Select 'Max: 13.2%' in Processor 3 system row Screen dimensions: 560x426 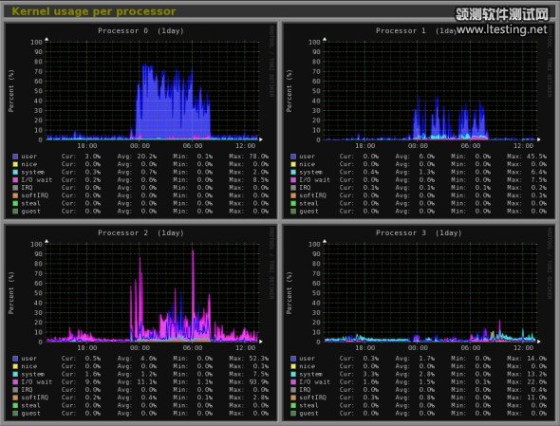527,374
